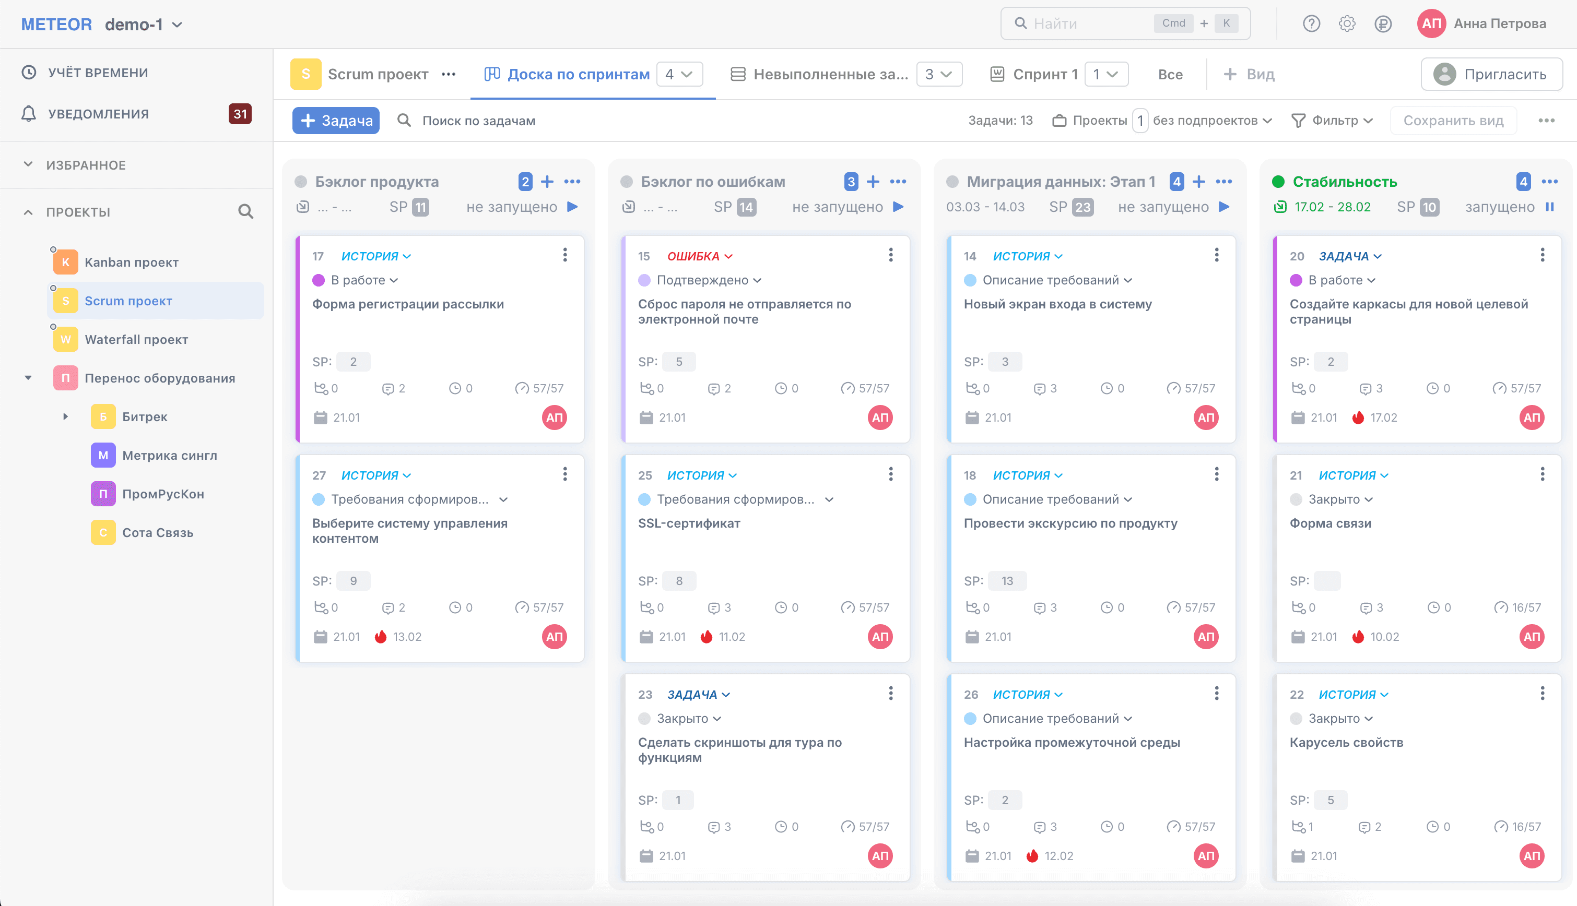The height and width of the screenshot is (906, 1577).
Task: Start the Бэклог по ошибкам sprint
Action: tap(898, 207)
